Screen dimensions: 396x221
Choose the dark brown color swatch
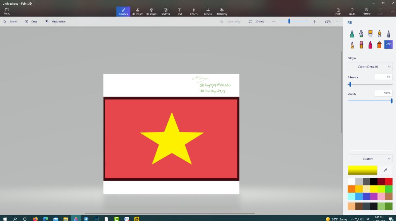tap(359, 206)
